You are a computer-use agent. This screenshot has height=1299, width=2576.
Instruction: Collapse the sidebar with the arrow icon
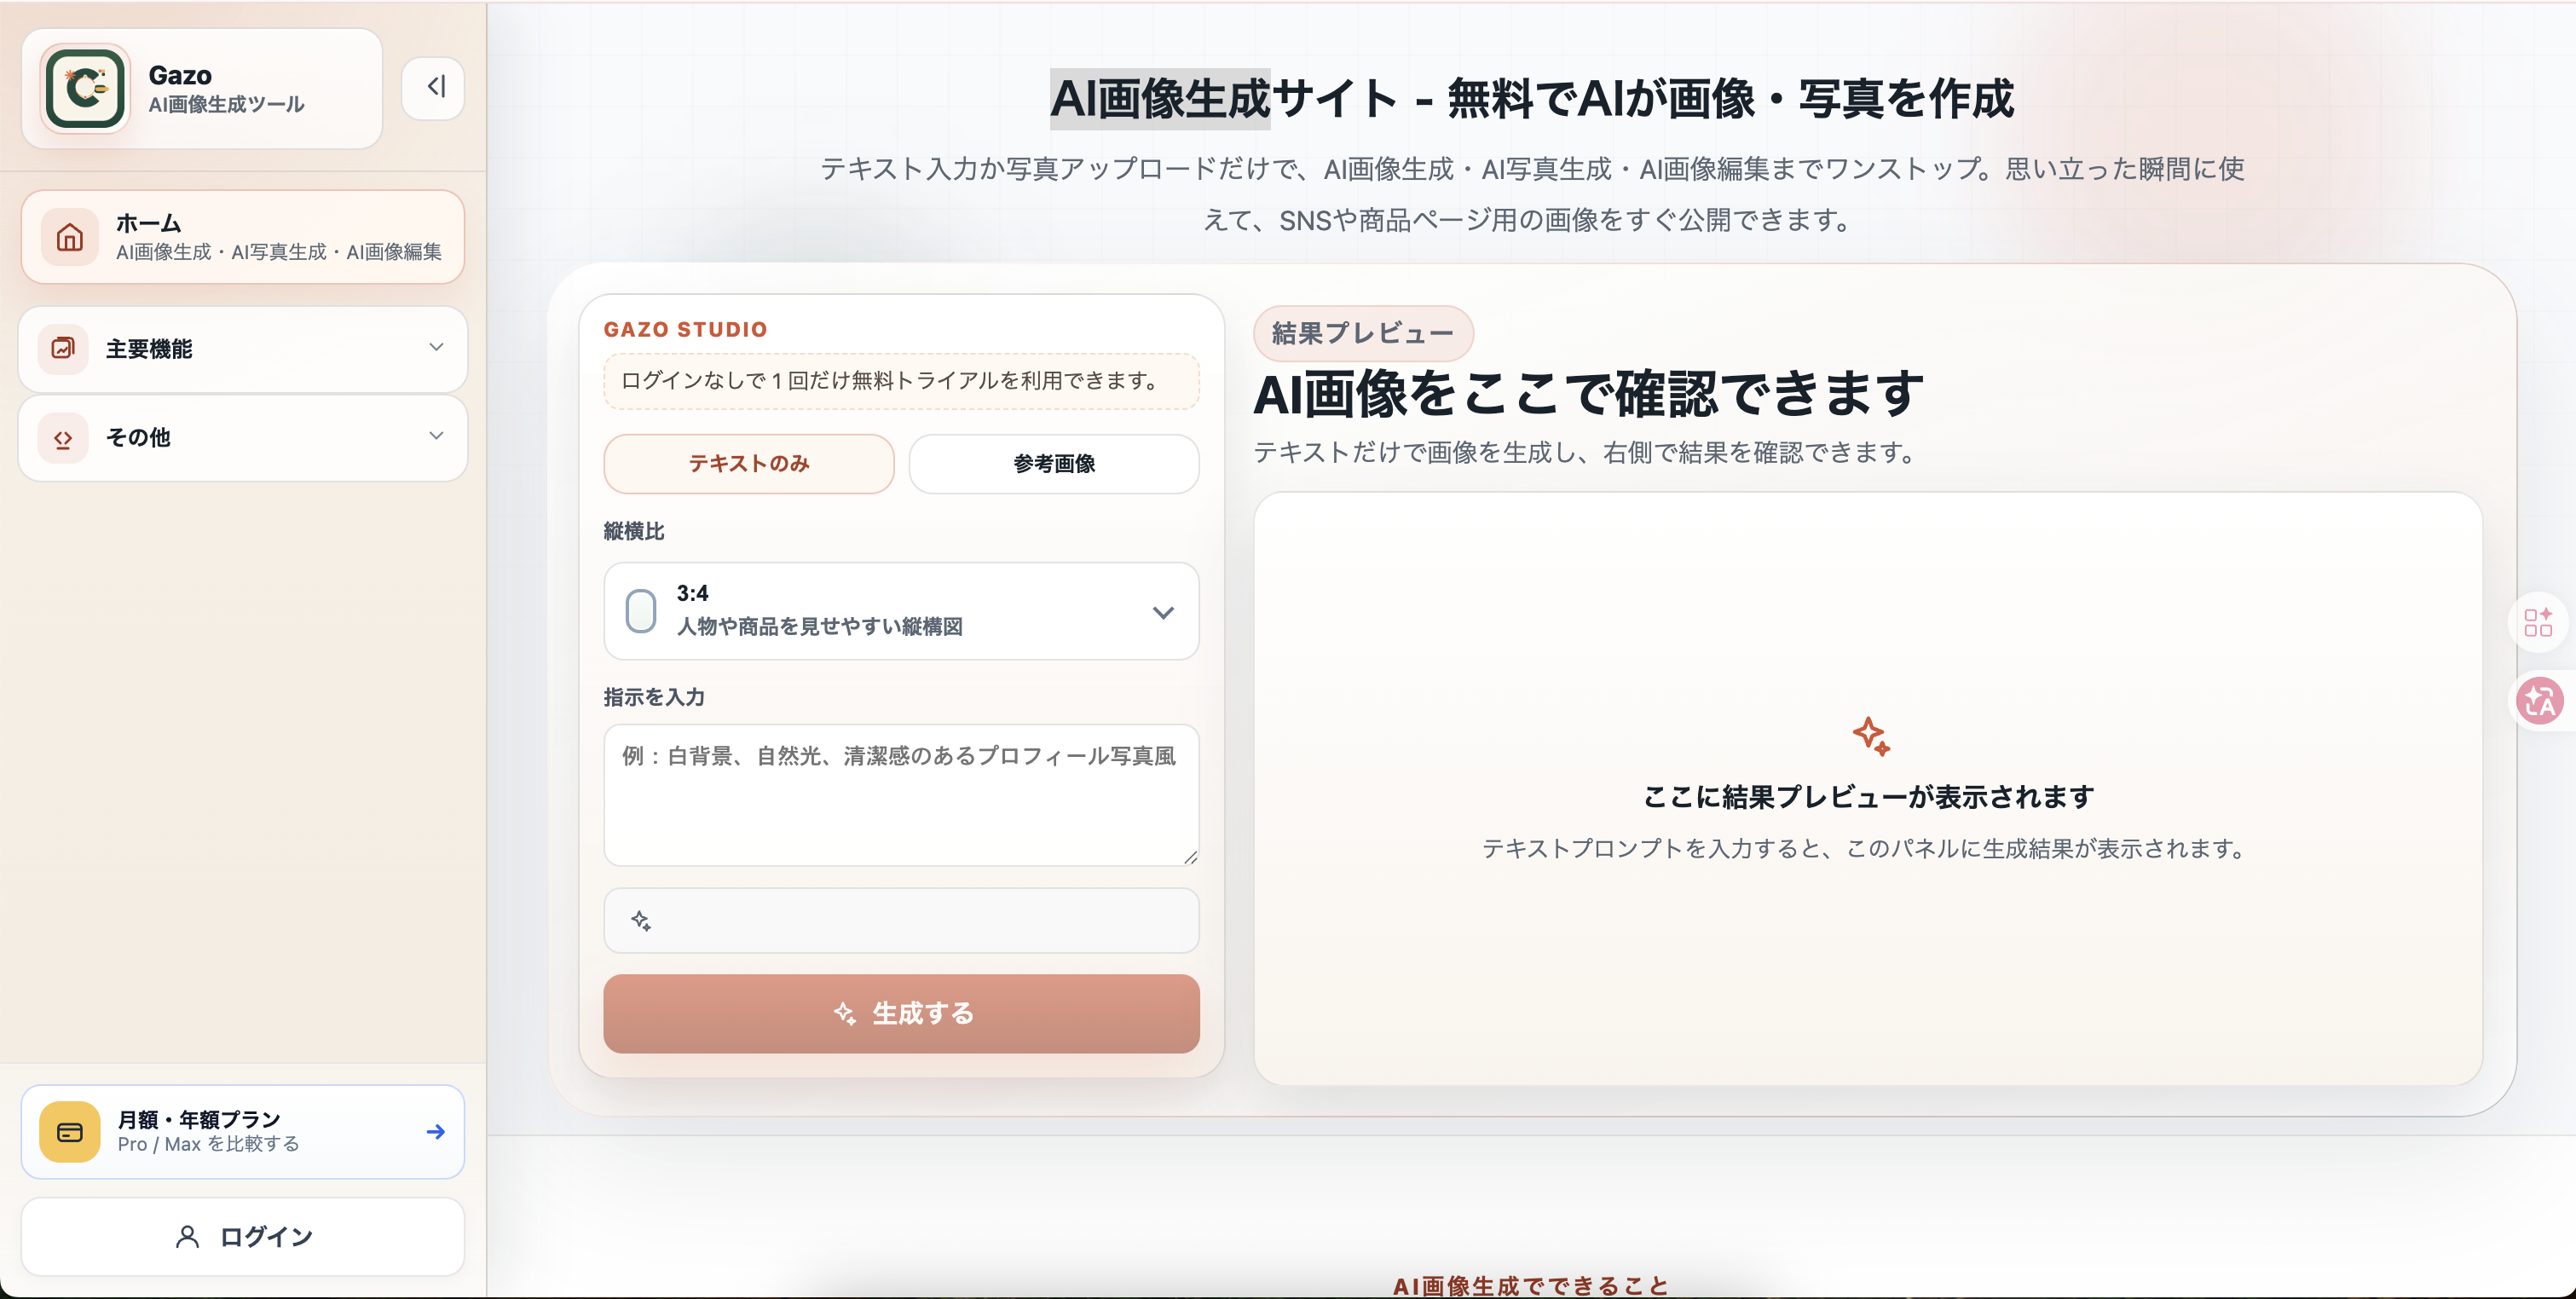point(434,88)
